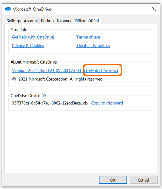The height and width of the screenshot is (189, 162).
Task: Click the Version 2021 build number link
Action: [65, 70]
